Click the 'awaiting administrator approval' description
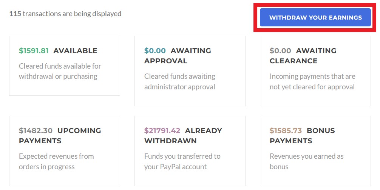 point(180,81)
